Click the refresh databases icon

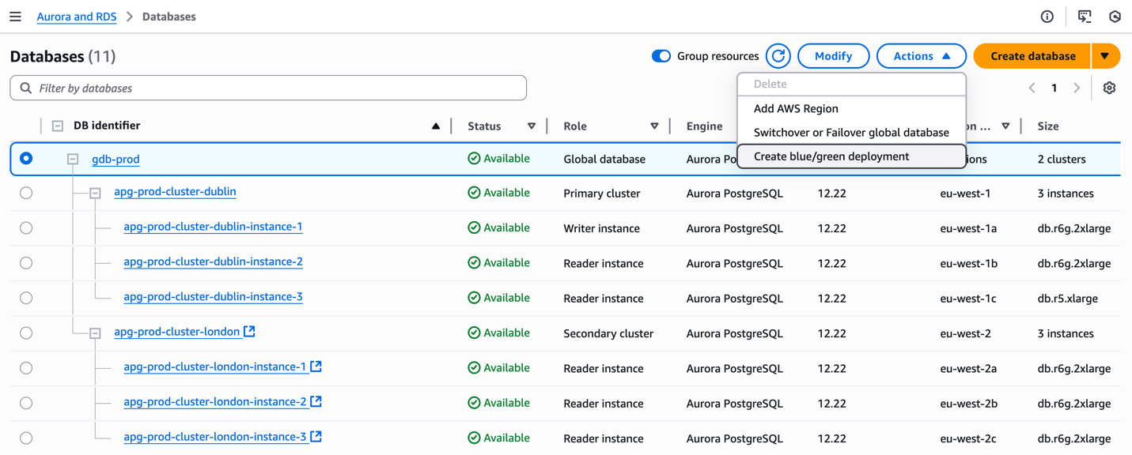pyautogui.click(x=778, y=56)
